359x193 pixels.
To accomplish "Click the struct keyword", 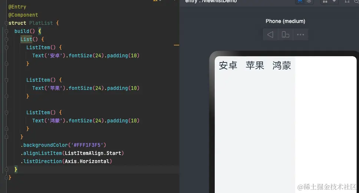I will (x=17, y=23).
